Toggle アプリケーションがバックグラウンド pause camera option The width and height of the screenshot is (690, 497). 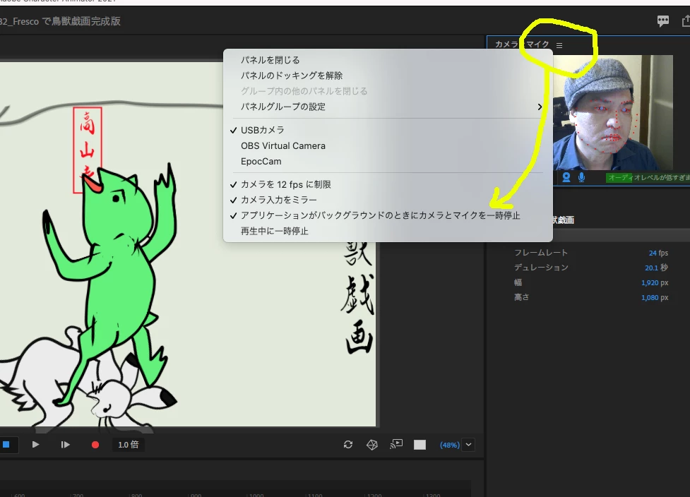tap(388, 215)
